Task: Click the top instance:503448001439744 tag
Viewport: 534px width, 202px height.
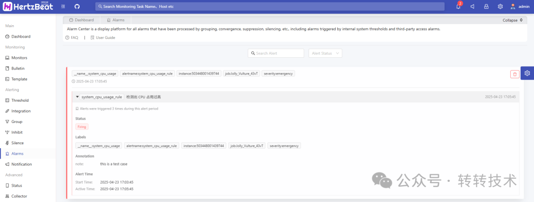Action: (199, 74)
